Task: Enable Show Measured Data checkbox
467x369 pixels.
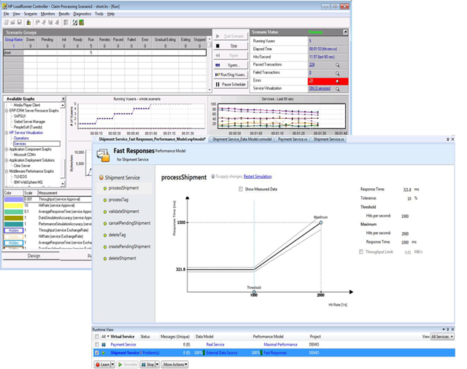Action: 241,189
